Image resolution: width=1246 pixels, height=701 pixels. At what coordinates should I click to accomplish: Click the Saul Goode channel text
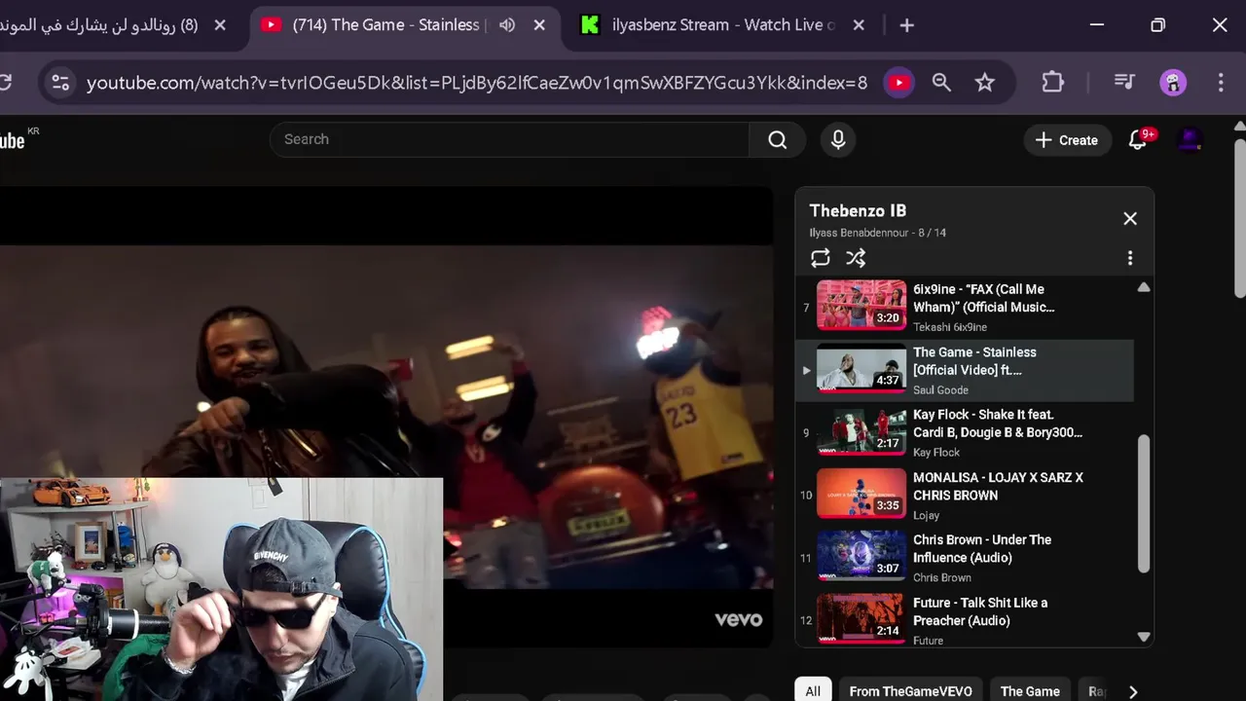click(940, 390)
